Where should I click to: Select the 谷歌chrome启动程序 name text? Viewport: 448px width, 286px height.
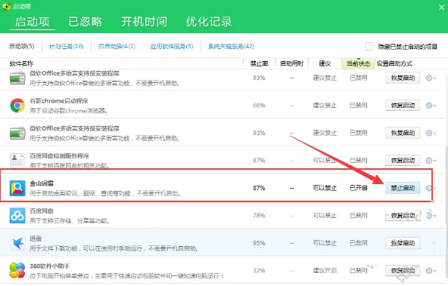coord(59,100)
